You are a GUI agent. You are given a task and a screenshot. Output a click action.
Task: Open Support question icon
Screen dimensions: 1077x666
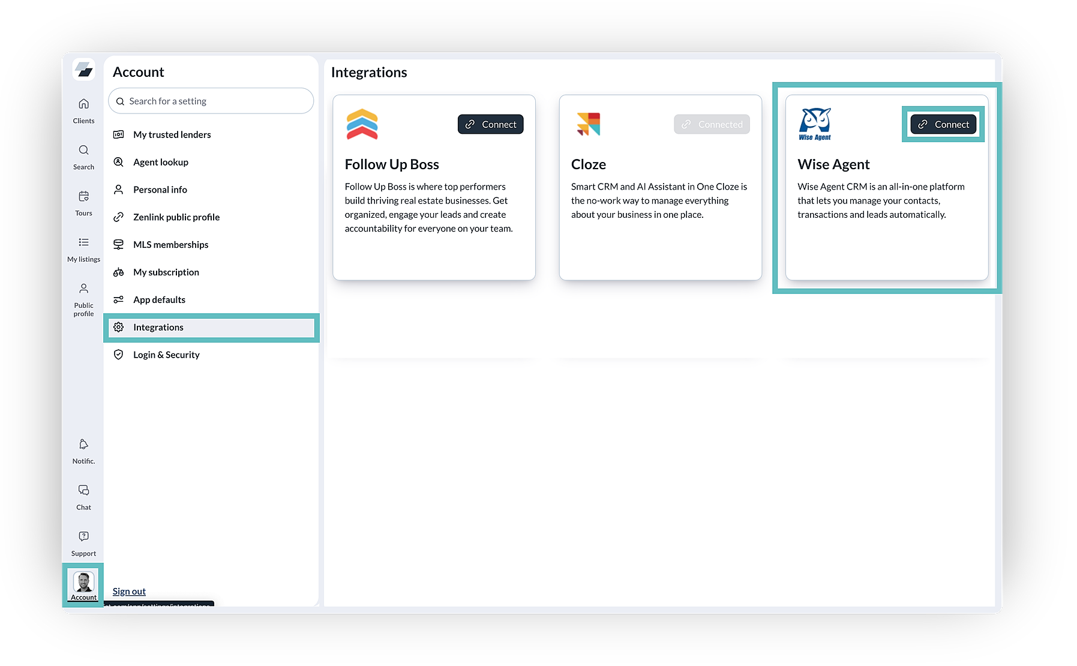point(83,536)
